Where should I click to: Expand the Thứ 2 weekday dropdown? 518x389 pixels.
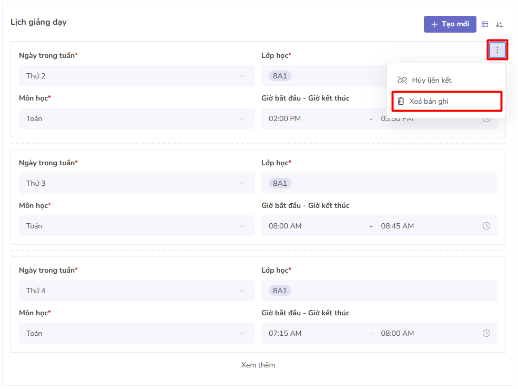[137, 76]
